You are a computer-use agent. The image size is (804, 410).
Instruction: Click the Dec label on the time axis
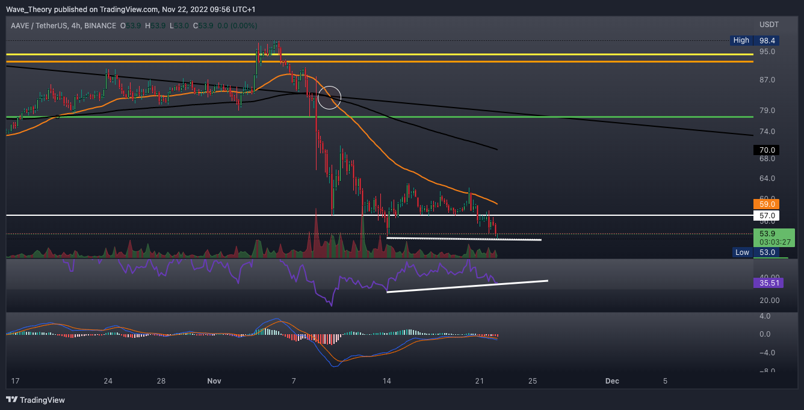pos(612,381)
